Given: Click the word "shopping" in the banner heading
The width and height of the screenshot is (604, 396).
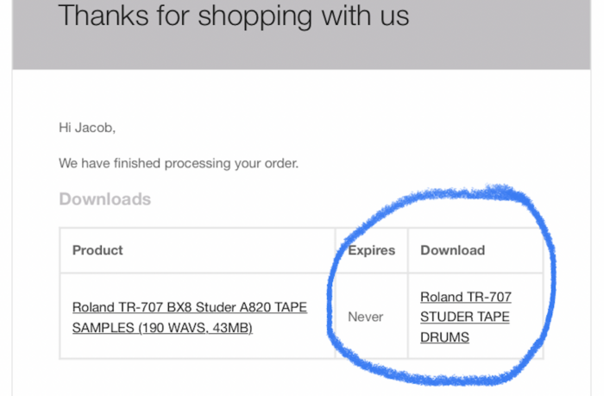Looking at the screenshot, I should [244, 15].
